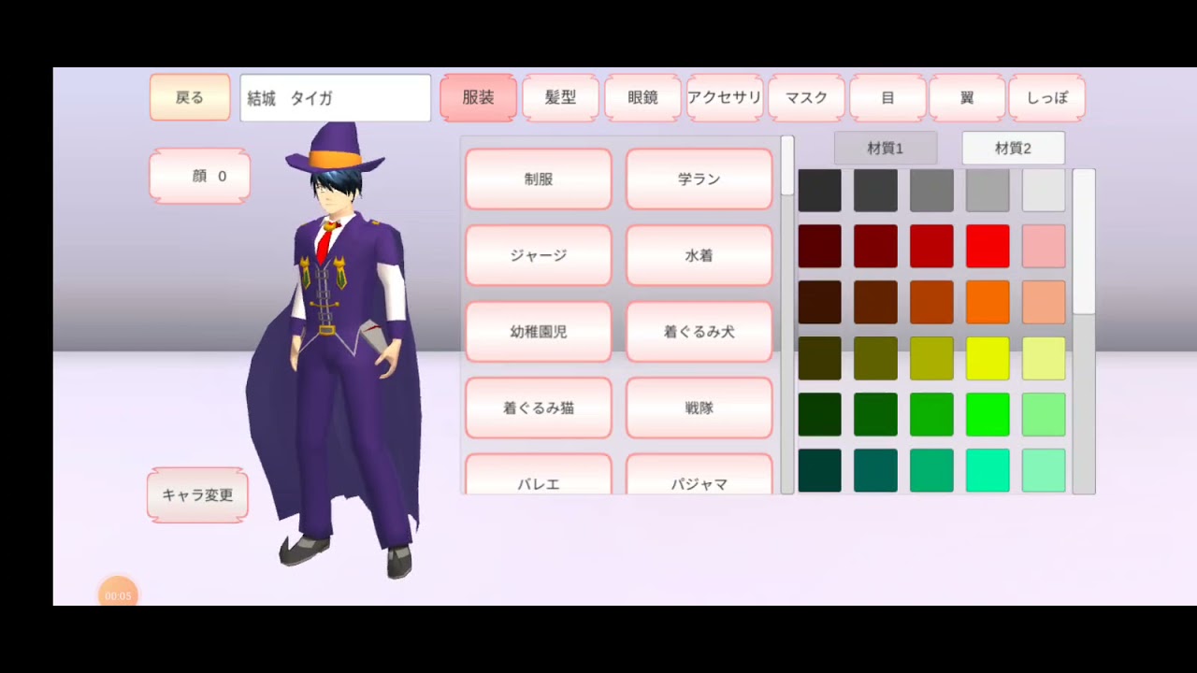The image size is (1197, 673).
Task: Pick the bright yellow swatch
Action: pyautogui.click(x=988, y=358)
